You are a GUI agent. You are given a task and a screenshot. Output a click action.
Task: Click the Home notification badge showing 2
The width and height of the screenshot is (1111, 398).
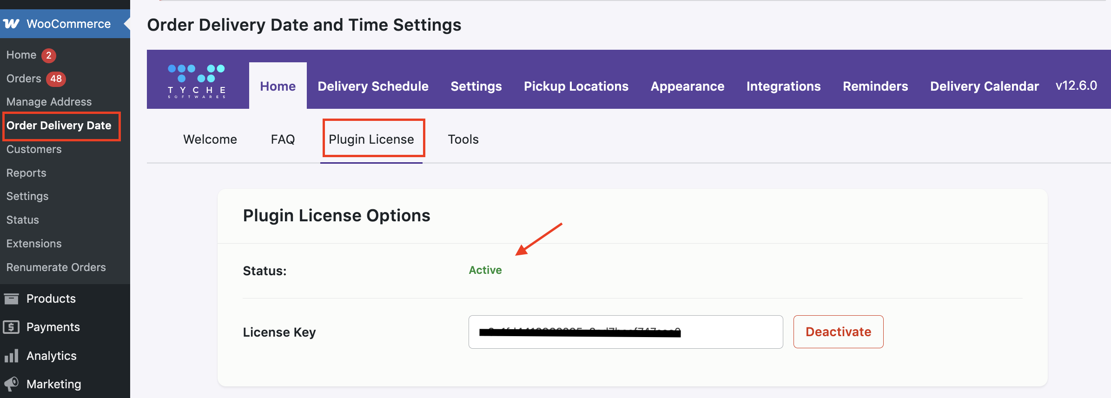[49, 55]
